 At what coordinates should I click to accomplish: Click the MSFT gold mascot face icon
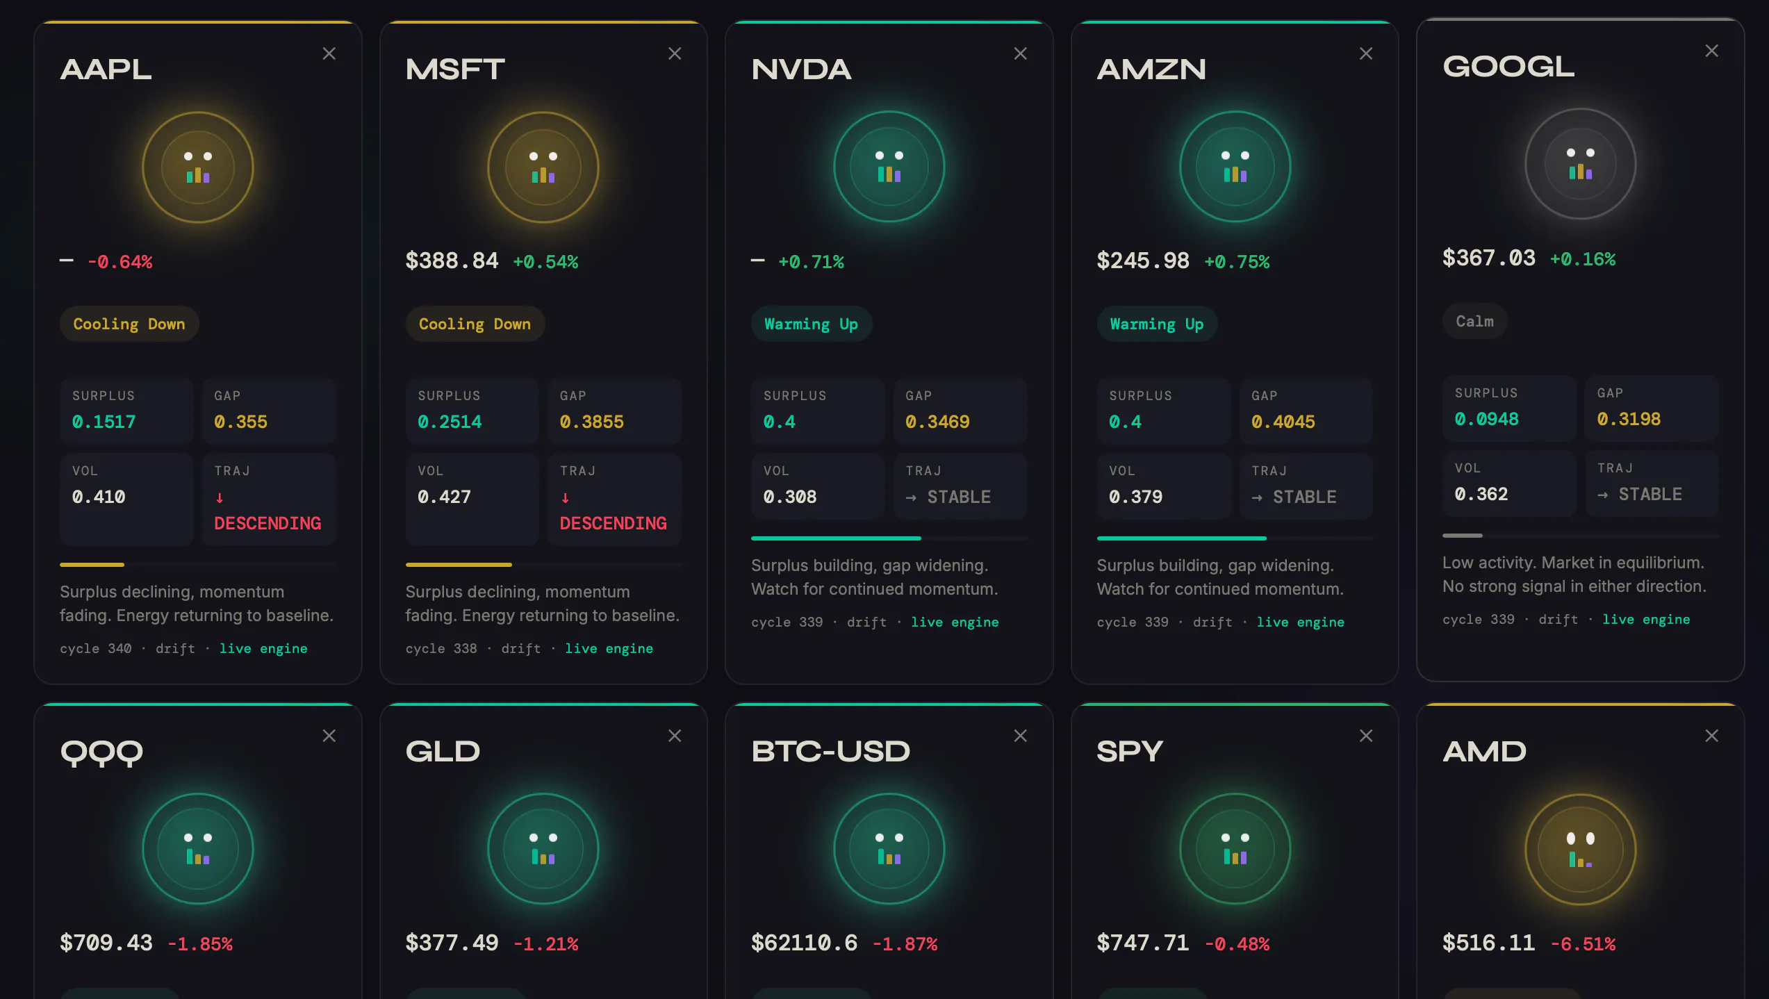click(543, 167)
